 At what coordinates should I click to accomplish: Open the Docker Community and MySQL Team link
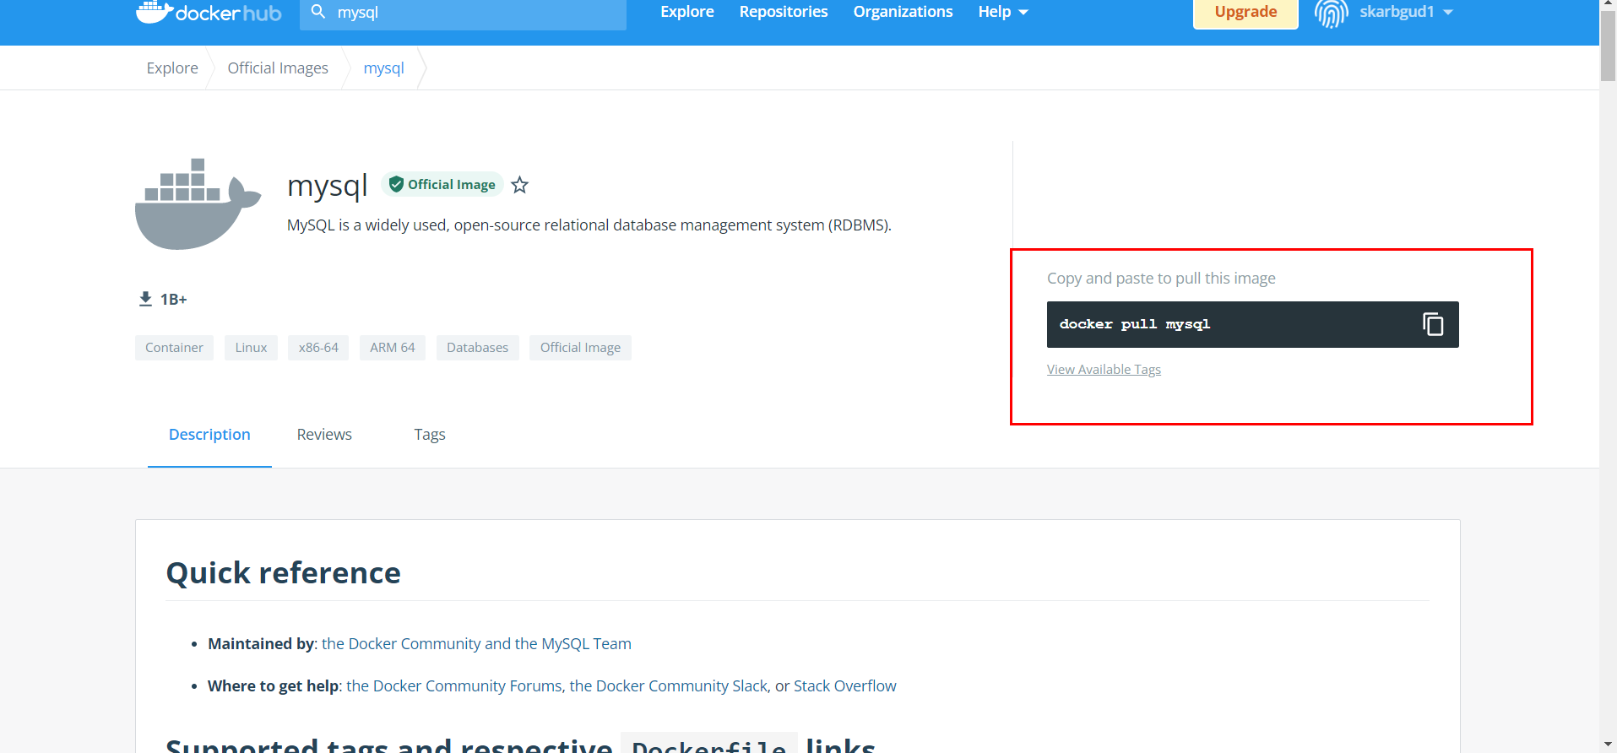(x=476, y=644)
